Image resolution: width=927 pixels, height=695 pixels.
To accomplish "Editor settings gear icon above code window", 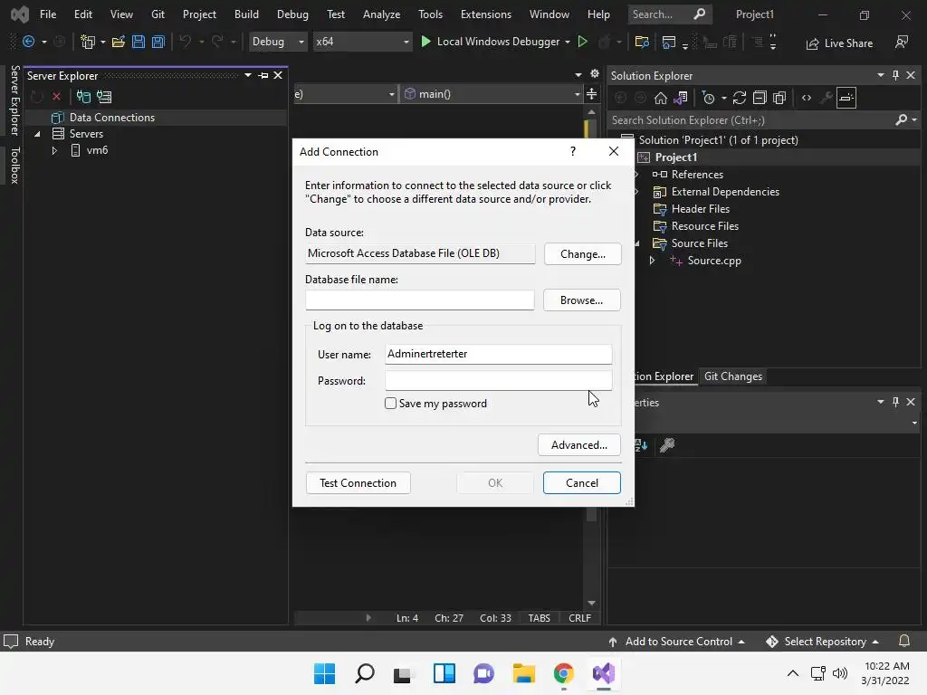I will [x=595, y=74].
